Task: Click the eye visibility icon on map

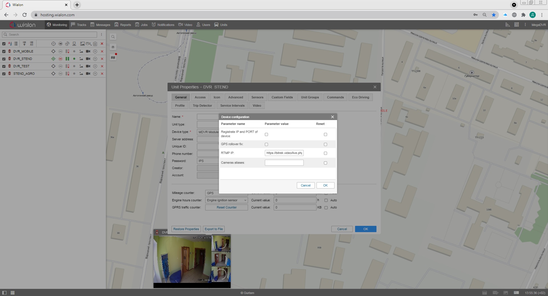Action: pos(113,47)
